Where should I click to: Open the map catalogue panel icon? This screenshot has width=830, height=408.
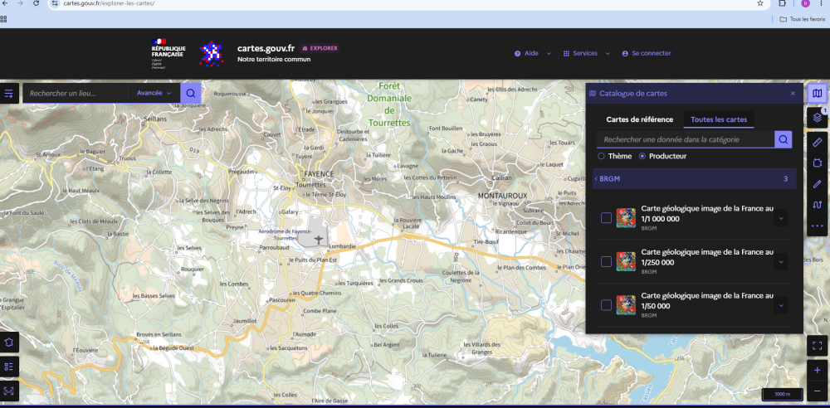[x=818, y=94]
